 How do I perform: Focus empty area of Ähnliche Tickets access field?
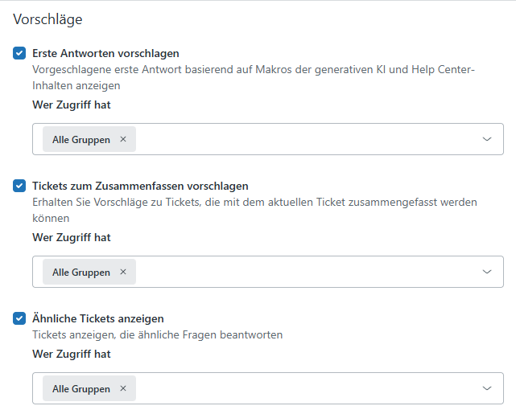pyautogui.click(x=306, y=388)
